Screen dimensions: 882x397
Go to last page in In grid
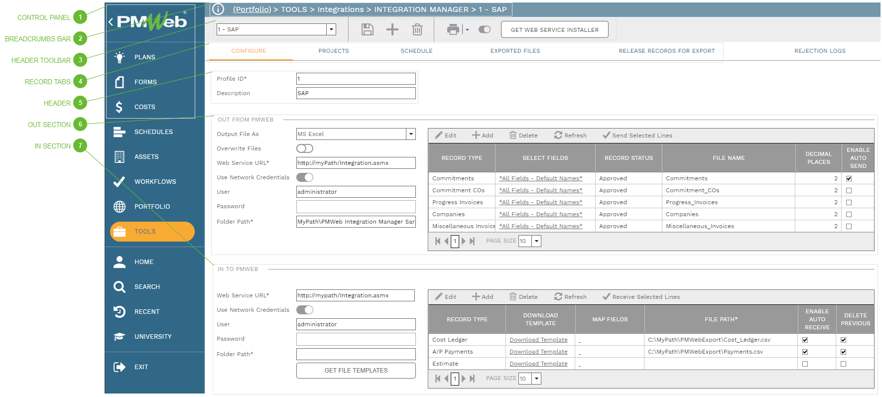(472, 379)
